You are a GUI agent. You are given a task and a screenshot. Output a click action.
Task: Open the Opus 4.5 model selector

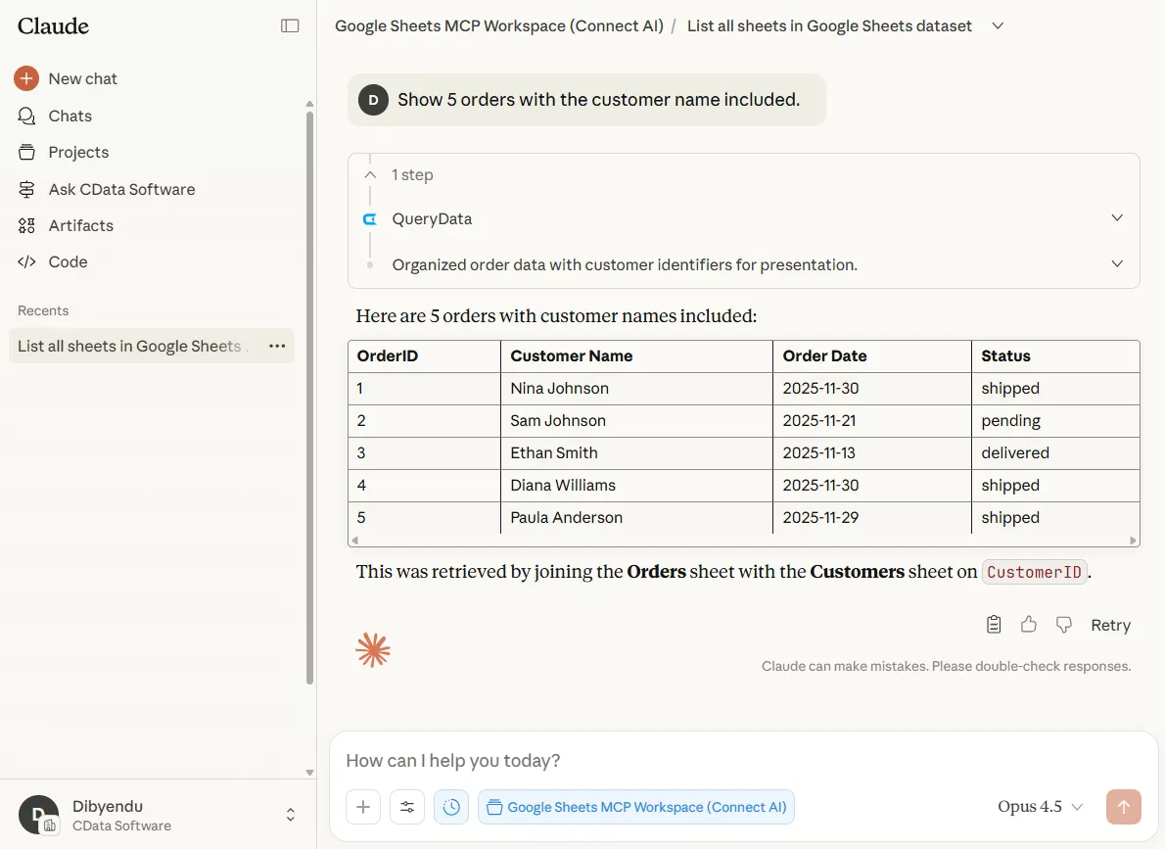pos(1040,807)
